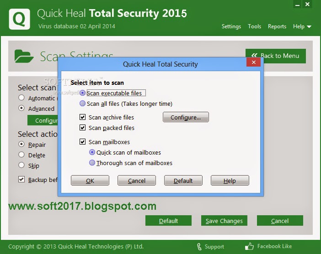Select Delete action radio button
This screenshot has width=321, height=254.
(x=21, y=155)
